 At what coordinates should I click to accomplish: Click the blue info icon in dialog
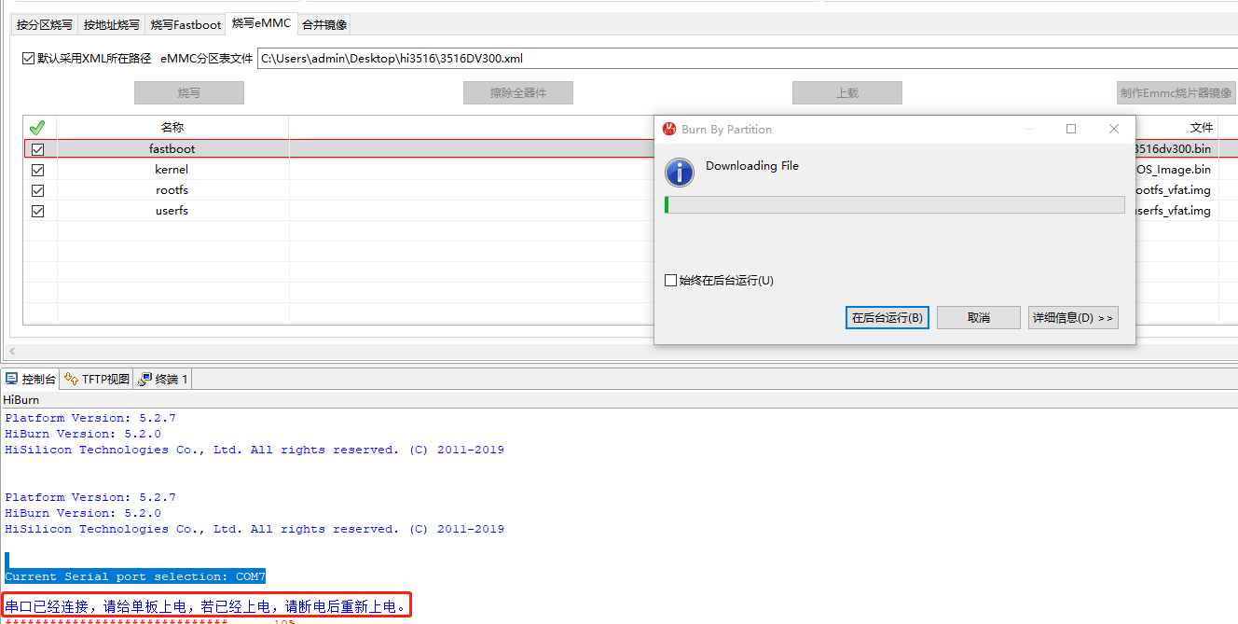pyautogui.click(x=680, y=172)
